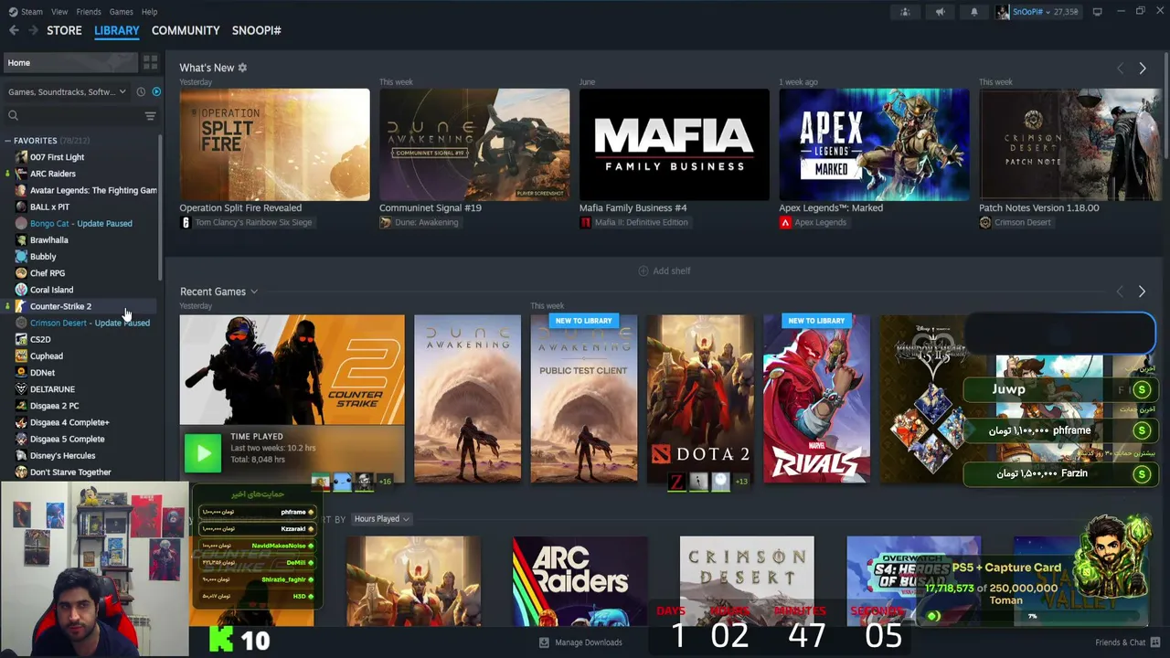The height and width of the screenshot is (658, 1170).
Task: Open the friends activity icon in the top bar
Action: 905,12
